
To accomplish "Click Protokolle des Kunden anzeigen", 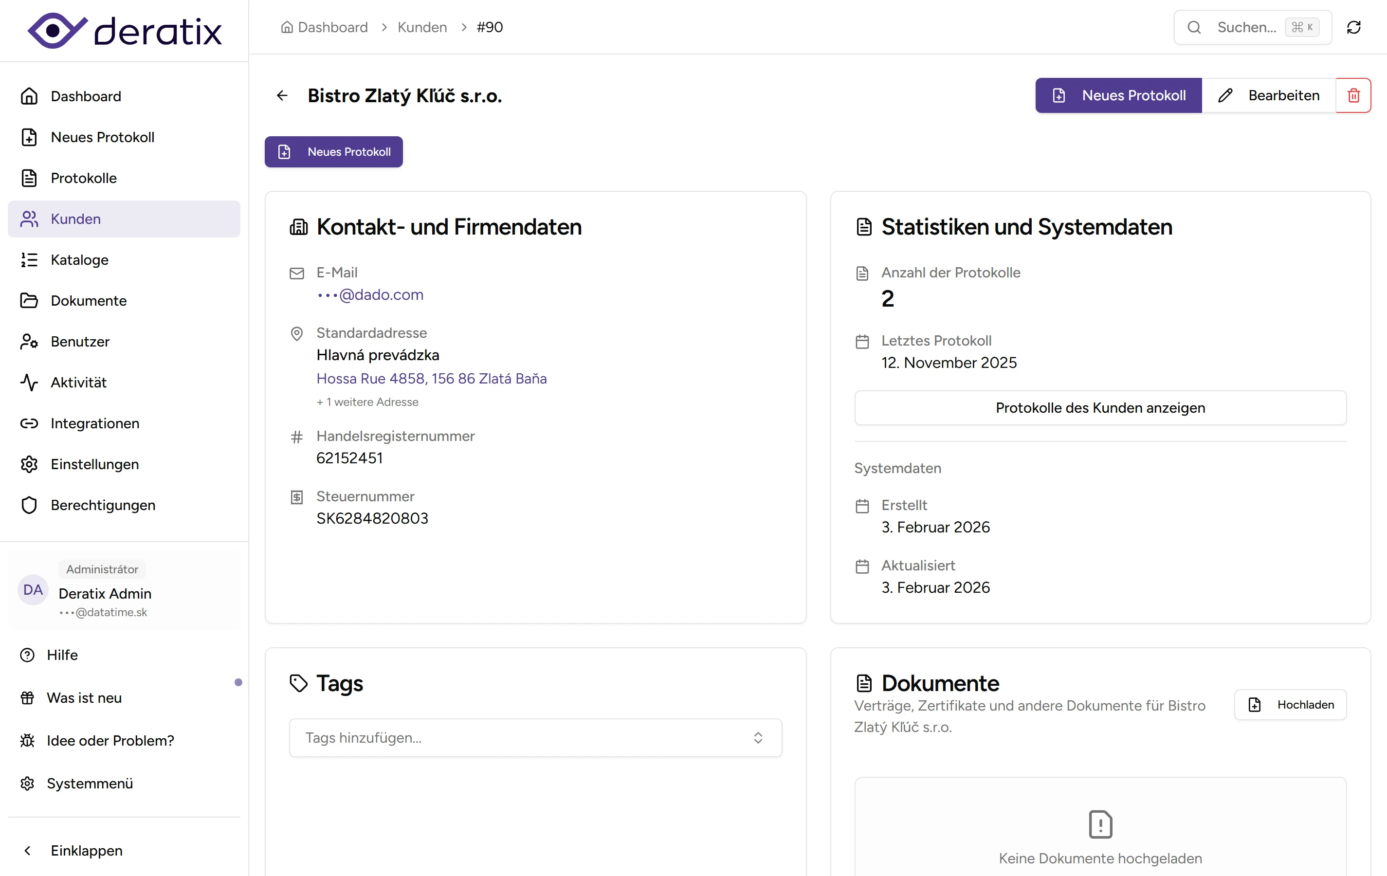I will tap(1099, 408).
